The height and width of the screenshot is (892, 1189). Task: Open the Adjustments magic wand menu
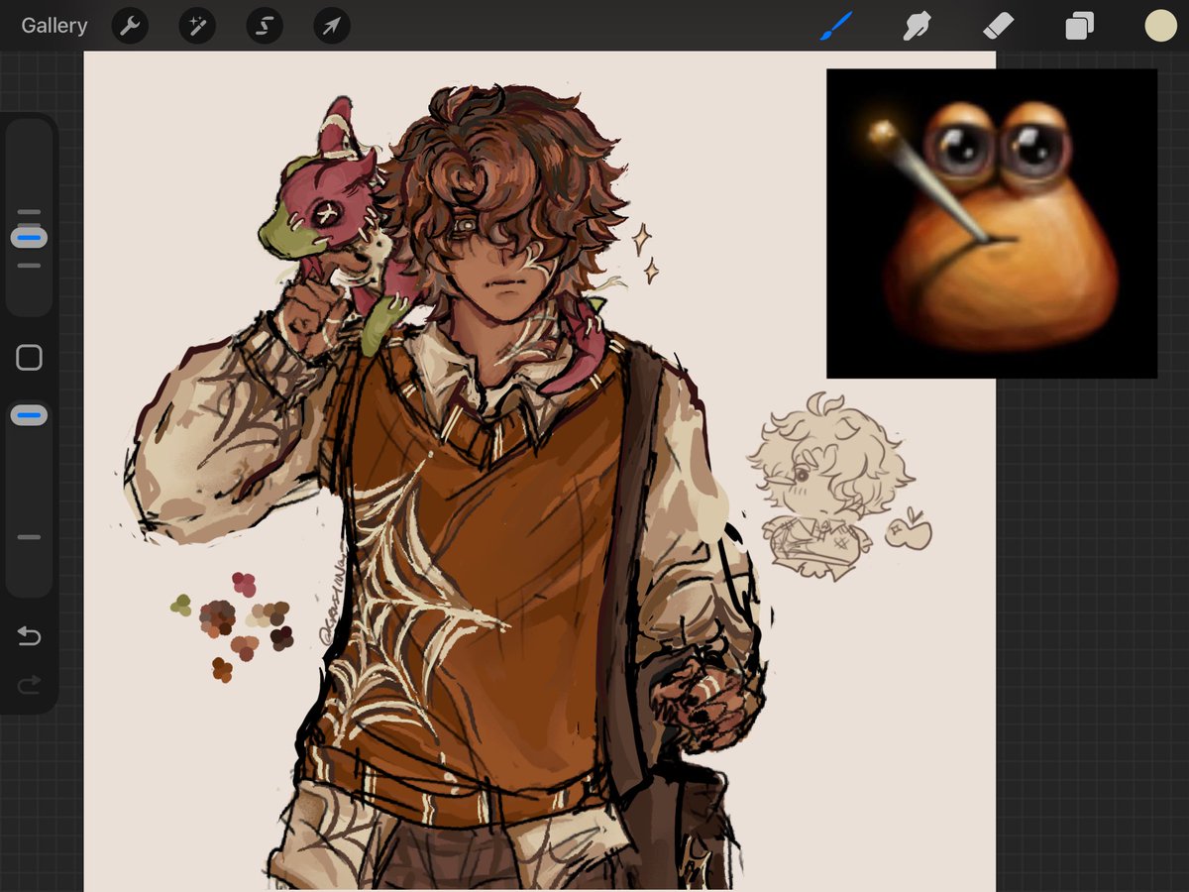click(x=197, y=26)
